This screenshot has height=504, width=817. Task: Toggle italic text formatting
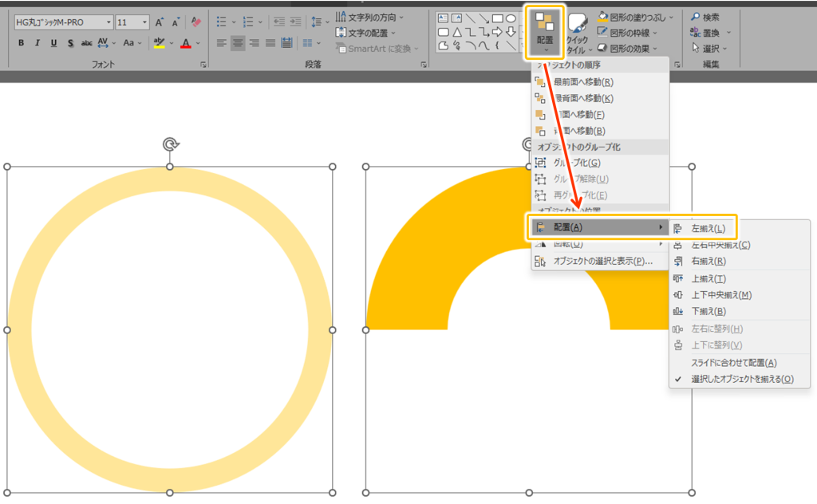pos(37,43)
